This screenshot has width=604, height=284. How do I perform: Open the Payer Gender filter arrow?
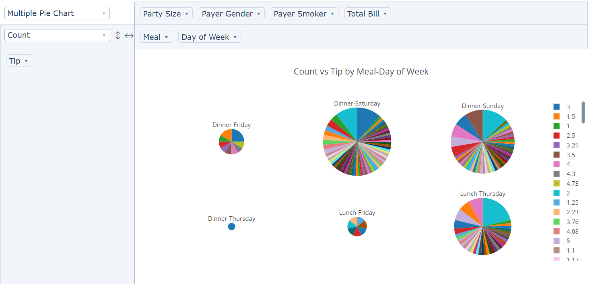coord(259,14)
